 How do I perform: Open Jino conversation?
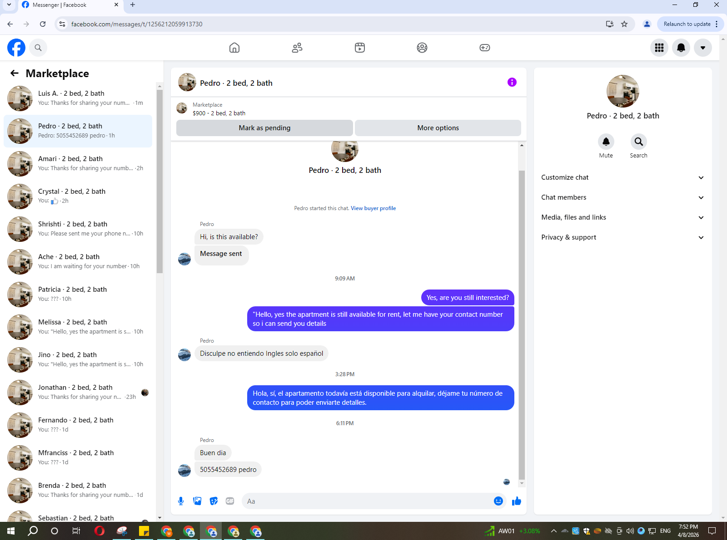click(x=78, y=360)
